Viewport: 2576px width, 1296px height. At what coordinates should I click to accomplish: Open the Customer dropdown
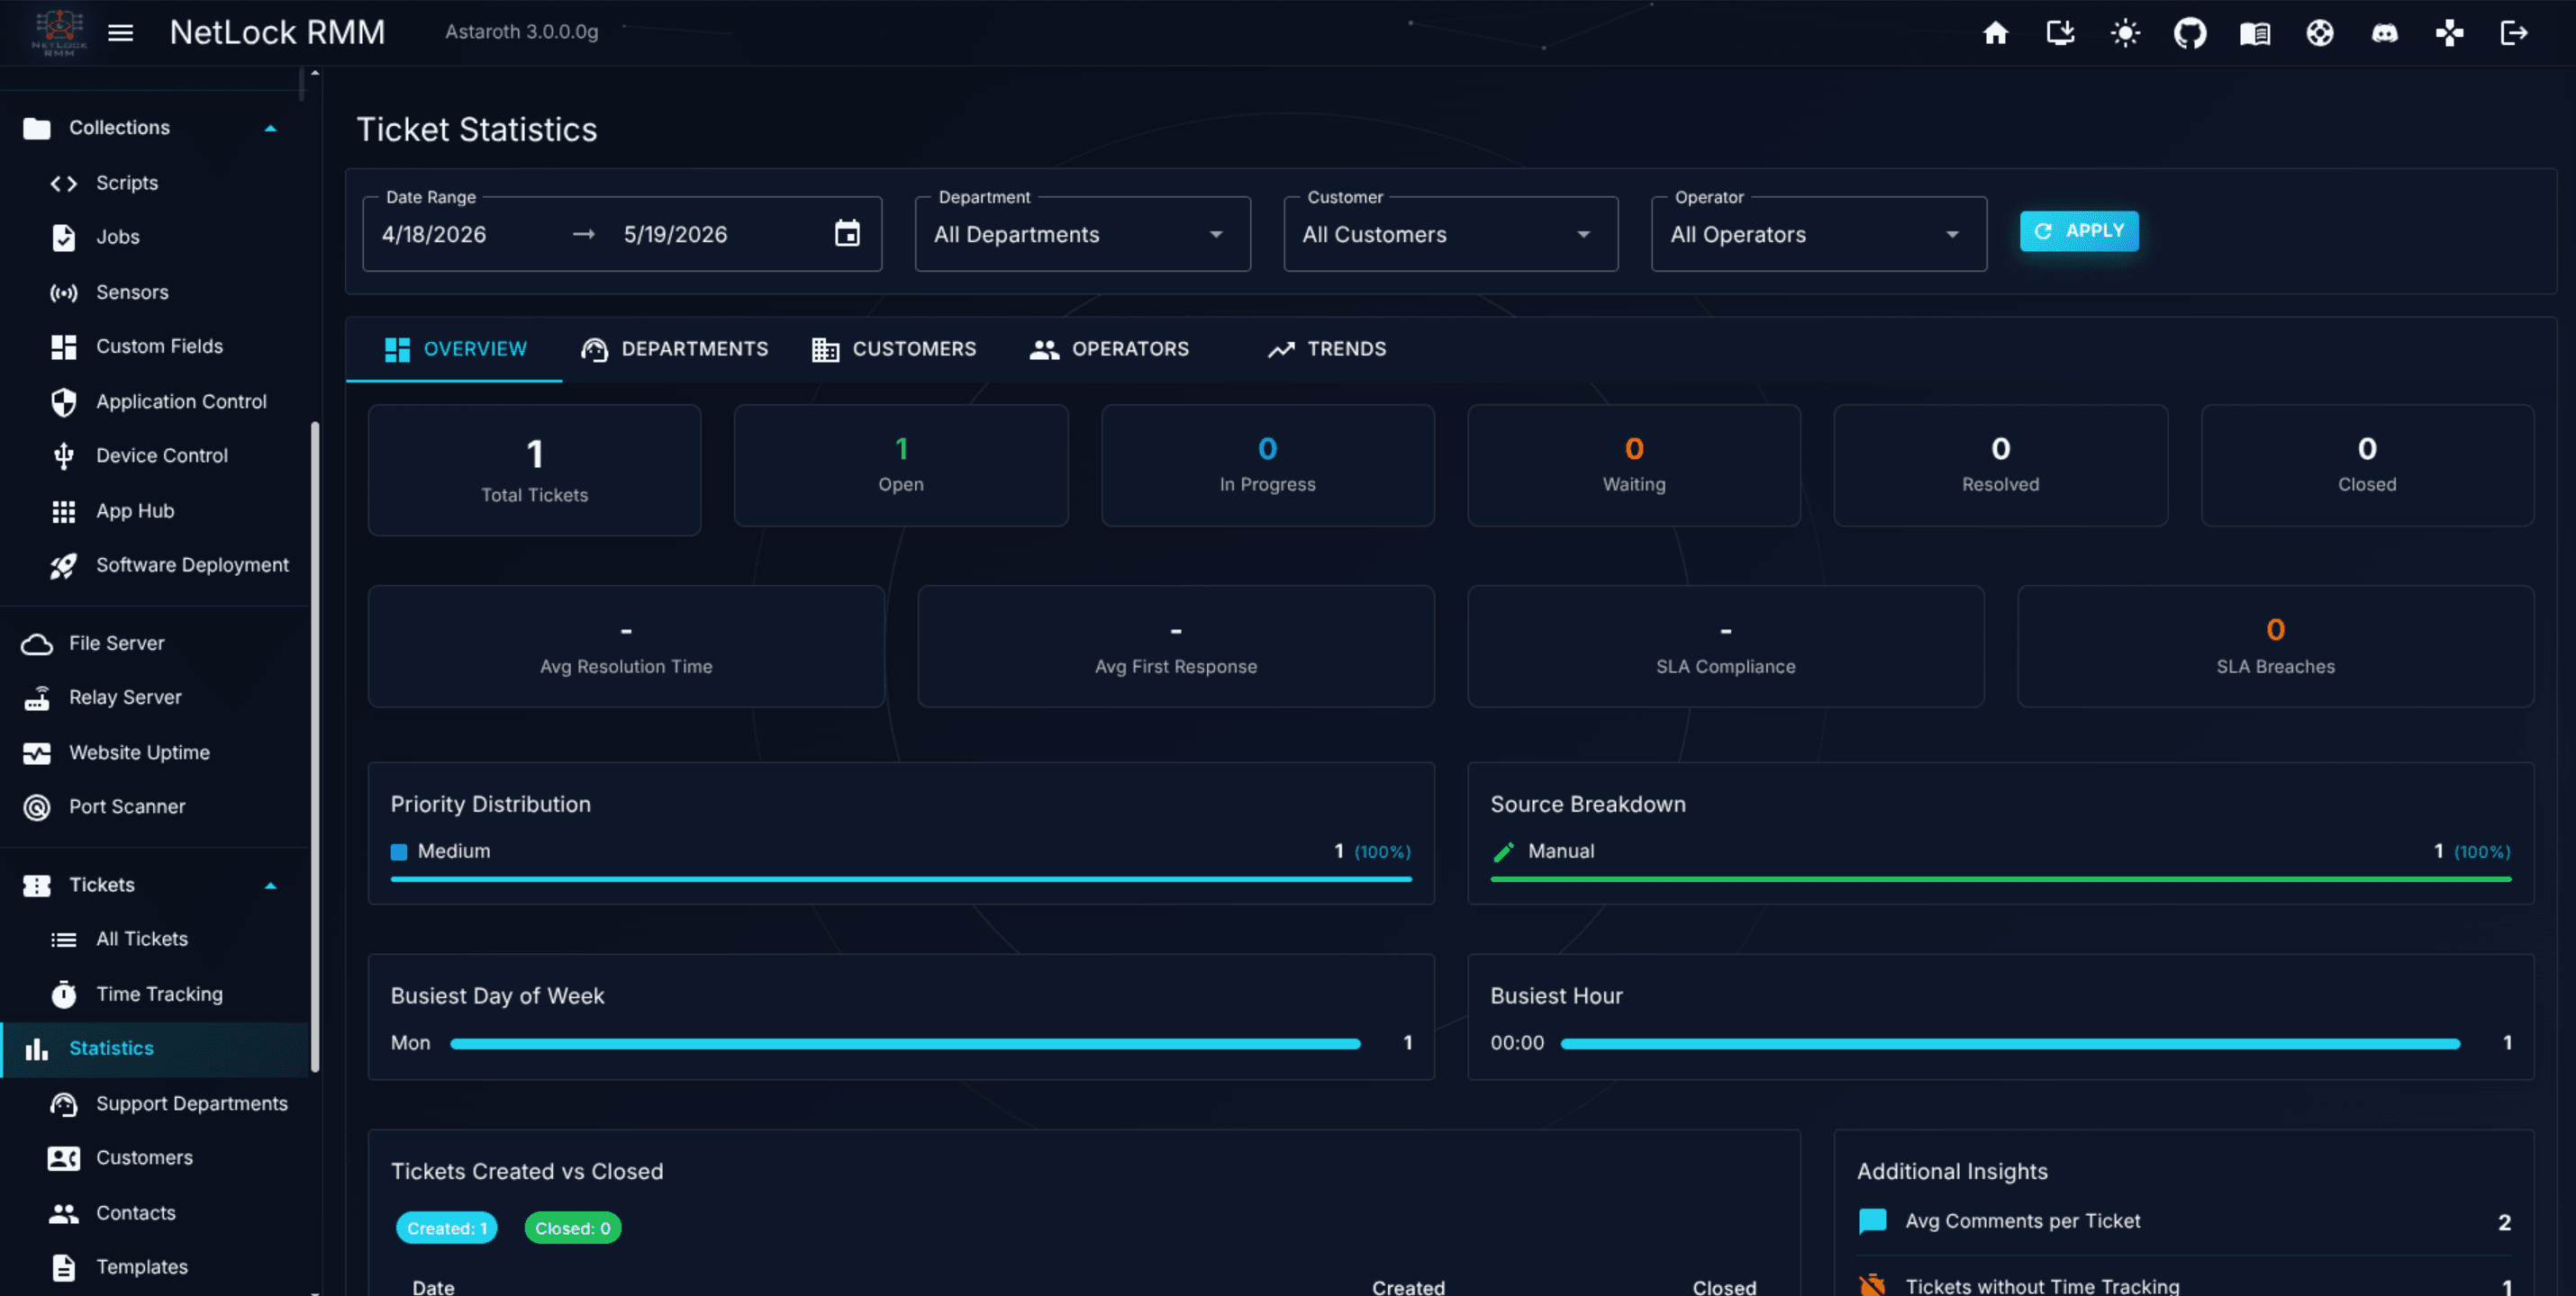tap(1450, 234)
